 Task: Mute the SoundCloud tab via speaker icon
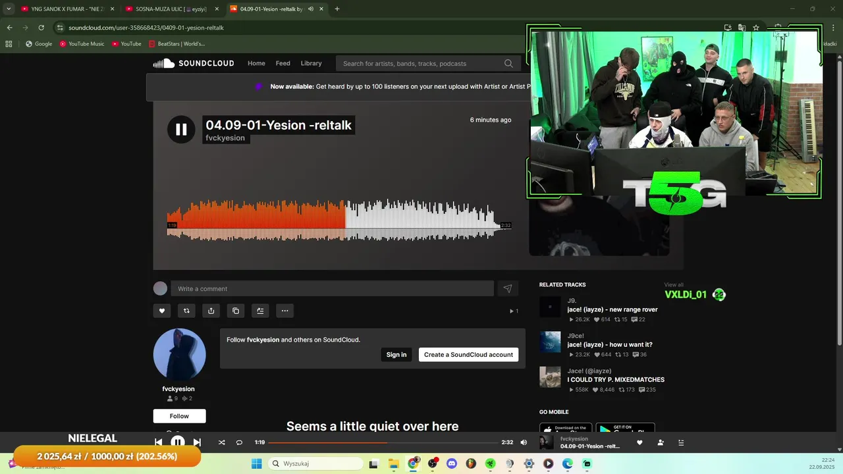[x=311, y=9]
